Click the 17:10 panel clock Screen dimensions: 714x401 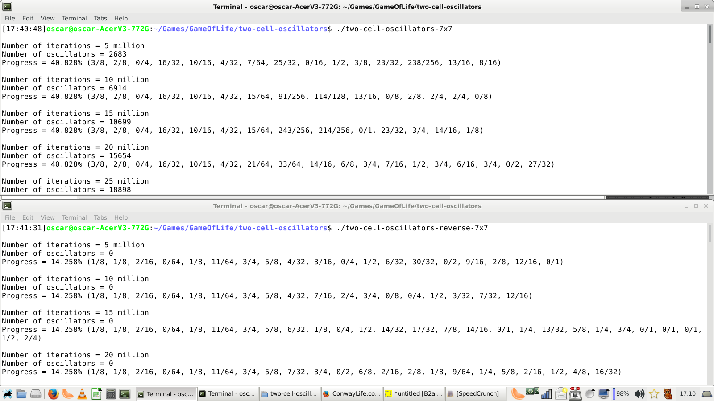687,394
